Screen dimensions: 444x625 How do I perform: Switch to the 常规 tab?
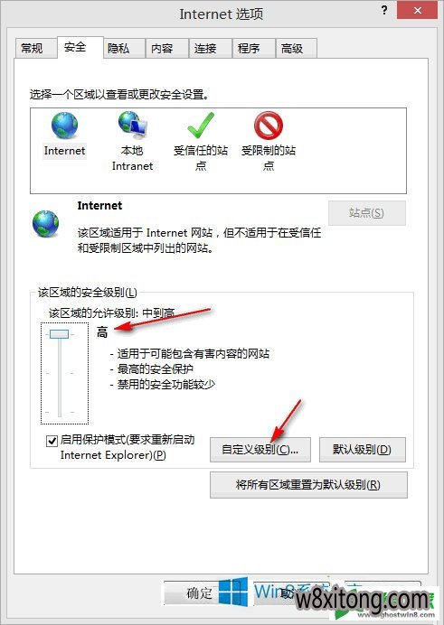pos(32,49)
